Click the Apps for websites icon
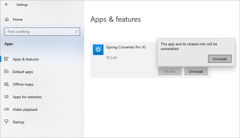This screenshot has width=240, height=138. pyautogui.click(x=6, y=97)
